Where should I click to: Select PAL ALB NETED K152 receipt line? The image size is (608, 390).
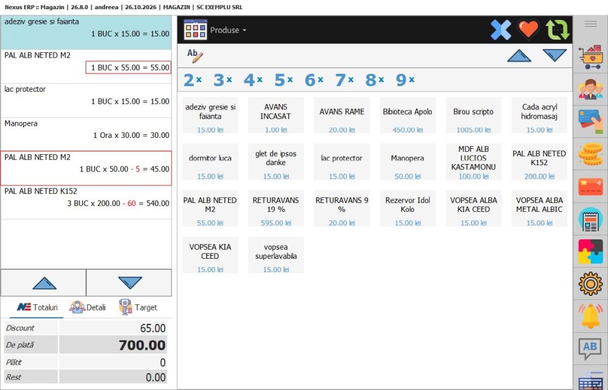(x=86, y=202)
